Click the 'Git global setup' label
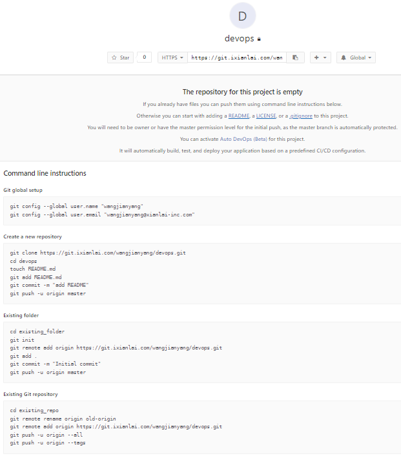Image resolution: width=401 pixels, height=458 pixels. pos(23,190)
